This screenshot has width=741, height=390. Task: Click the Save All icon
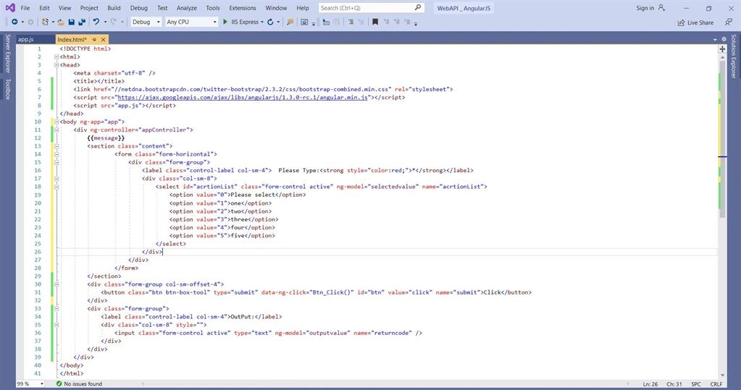(x=82, y=22)
